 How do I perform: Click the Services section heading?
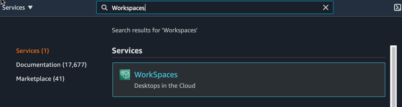pos(127,51)
